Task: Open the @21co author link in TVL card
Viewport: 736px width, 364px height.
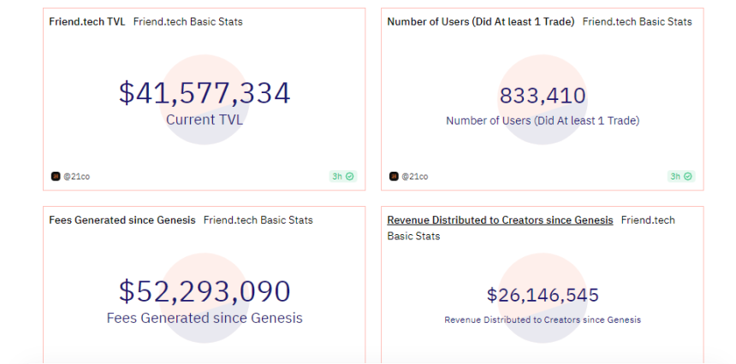Action: [x=76, y=176]
